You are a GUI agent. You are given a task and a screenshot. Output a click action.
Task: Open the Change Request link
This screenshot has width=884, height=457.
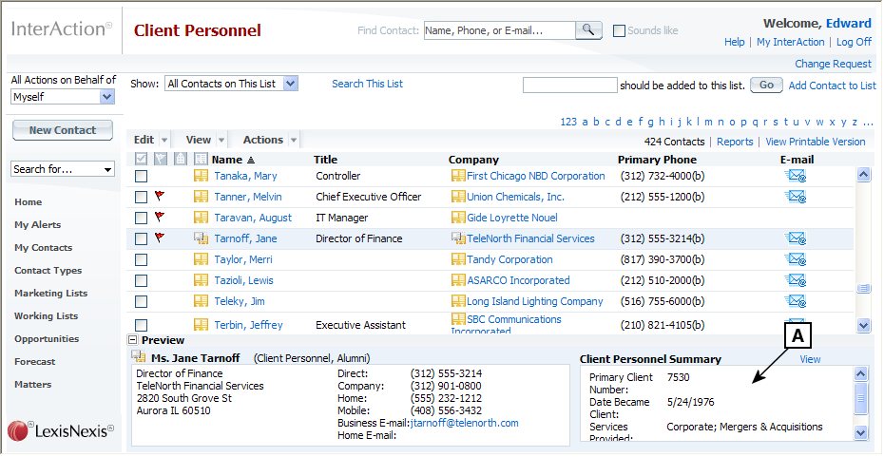(834, 65)
